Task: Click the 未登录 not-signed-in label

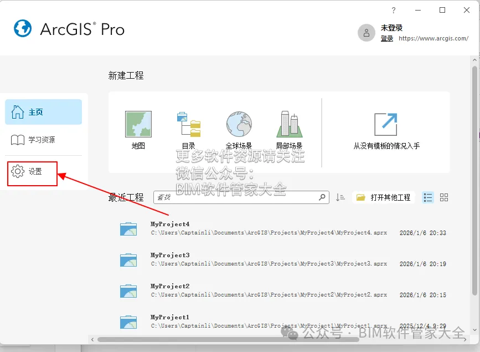Action: click(x=391, y=28)
